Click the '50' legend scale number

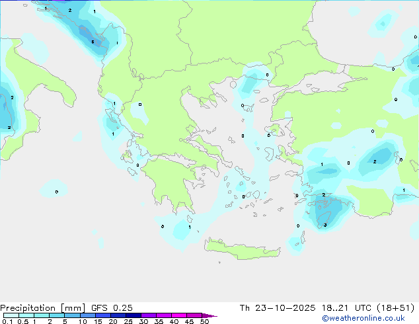[x=204, y=321]
